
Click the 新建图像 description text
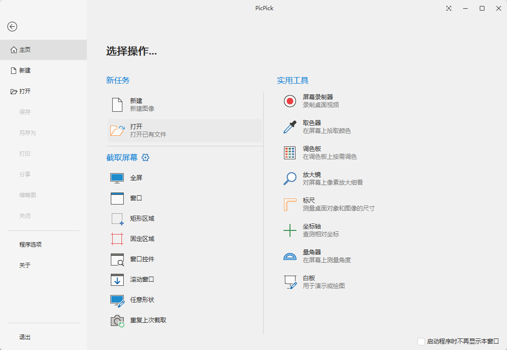[x=142, y=109]
